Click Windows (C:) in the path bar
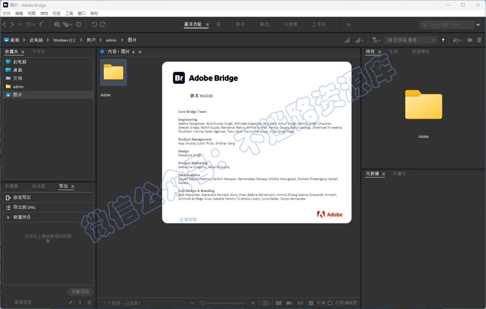 (x=64, y=40)
